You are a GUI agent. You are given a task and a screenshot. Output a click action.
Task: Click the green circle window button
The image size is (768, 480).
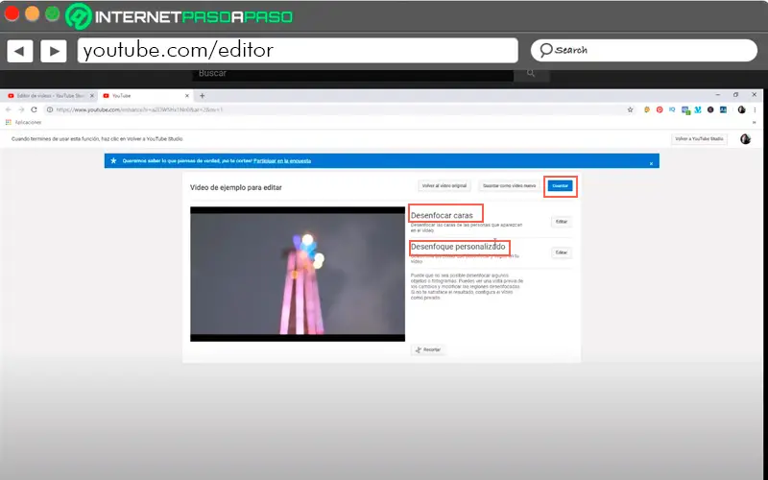point(53,13)
